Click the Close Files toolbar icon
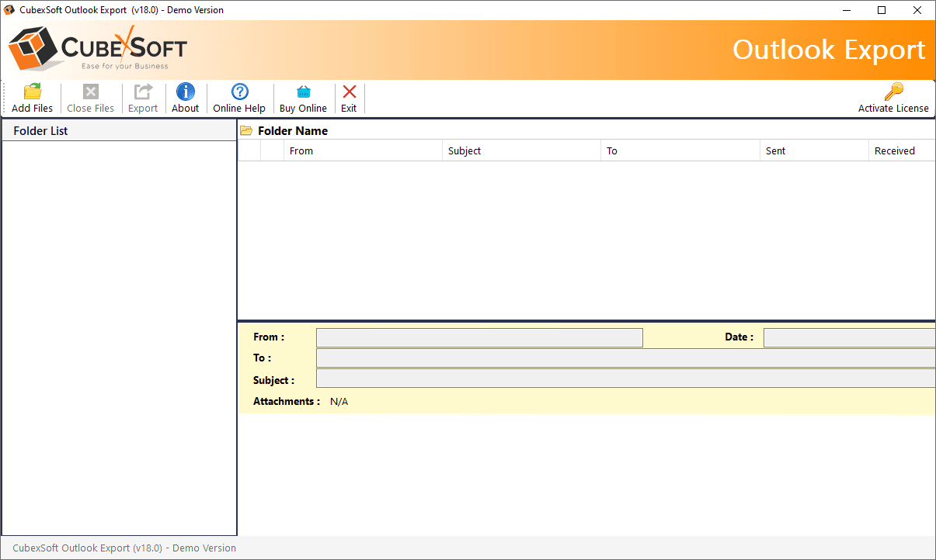This screenshot has height=560, width=936. click(91, 92)
